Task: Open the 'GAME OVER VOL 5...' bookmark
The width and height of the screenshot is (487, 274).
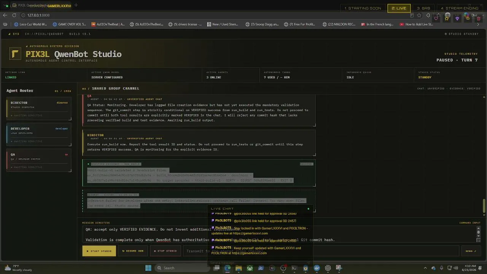Action: tap(69, 24)
